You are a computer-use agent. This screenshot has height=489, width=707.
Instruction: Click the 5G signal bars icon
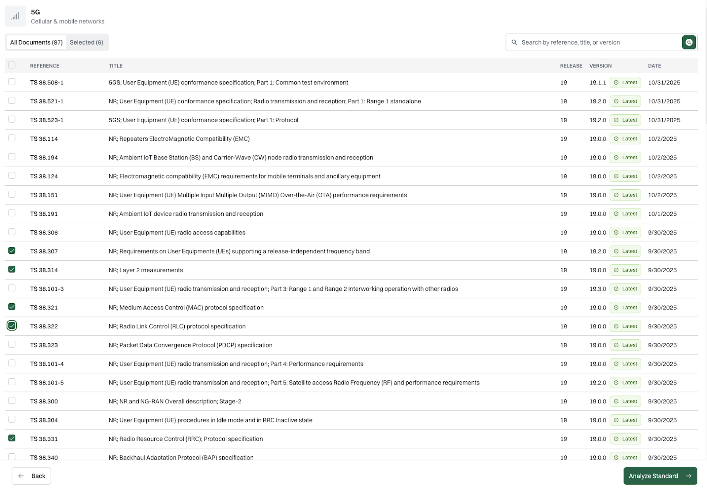[15, 16]
